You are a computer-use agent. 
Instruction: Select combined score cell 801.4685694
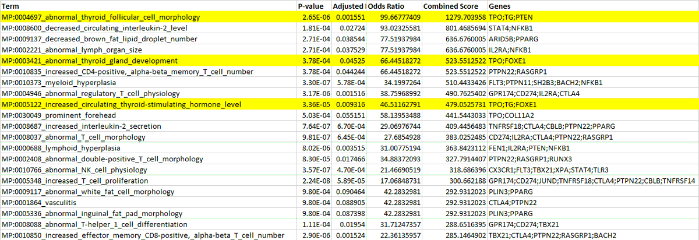454,28
